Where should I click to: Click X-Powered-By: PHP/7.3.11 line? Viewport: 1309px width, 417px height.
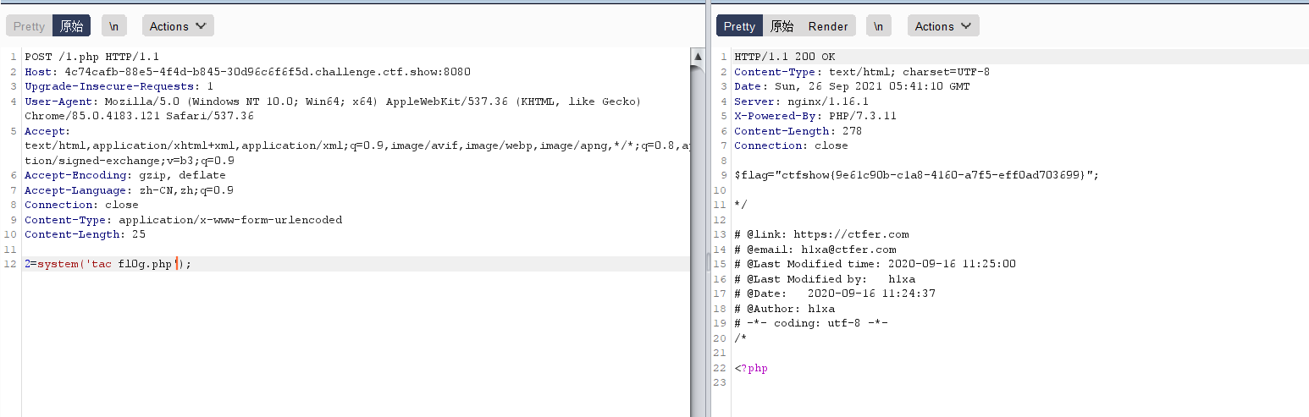click(815, 116)
